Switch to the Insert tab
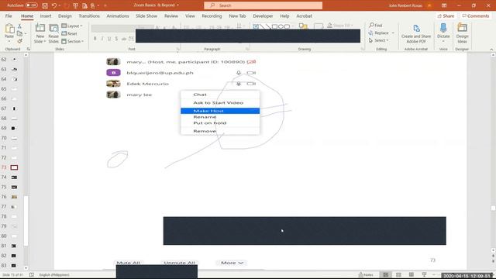Viewport: 496px width, 279px height. (46, 15)
